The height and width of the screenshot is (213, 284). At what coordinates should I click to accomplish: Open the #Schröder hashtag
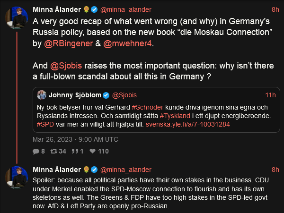pos(147,107)
